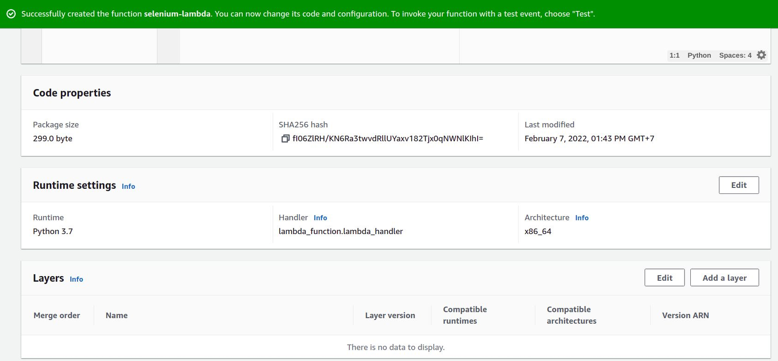Click the Compatible architectures column header
The height and width of the screenshot is (361, 778).
tap(571, 315)
